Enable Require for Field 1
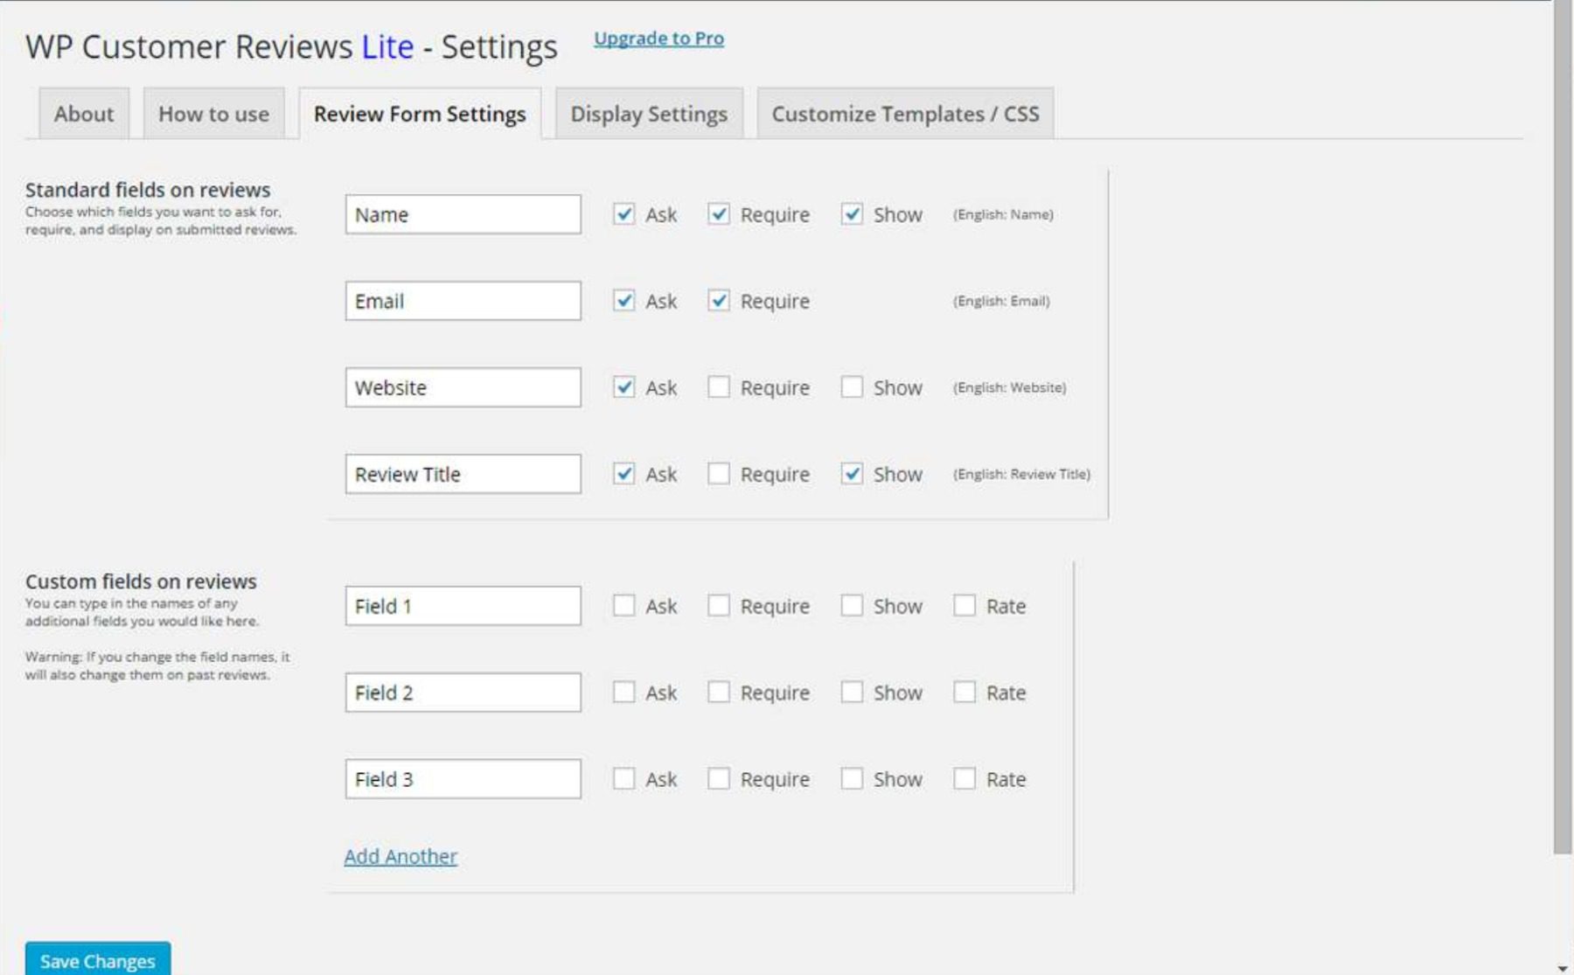This screenshot has height=975, width=1574. coord(720,605)
